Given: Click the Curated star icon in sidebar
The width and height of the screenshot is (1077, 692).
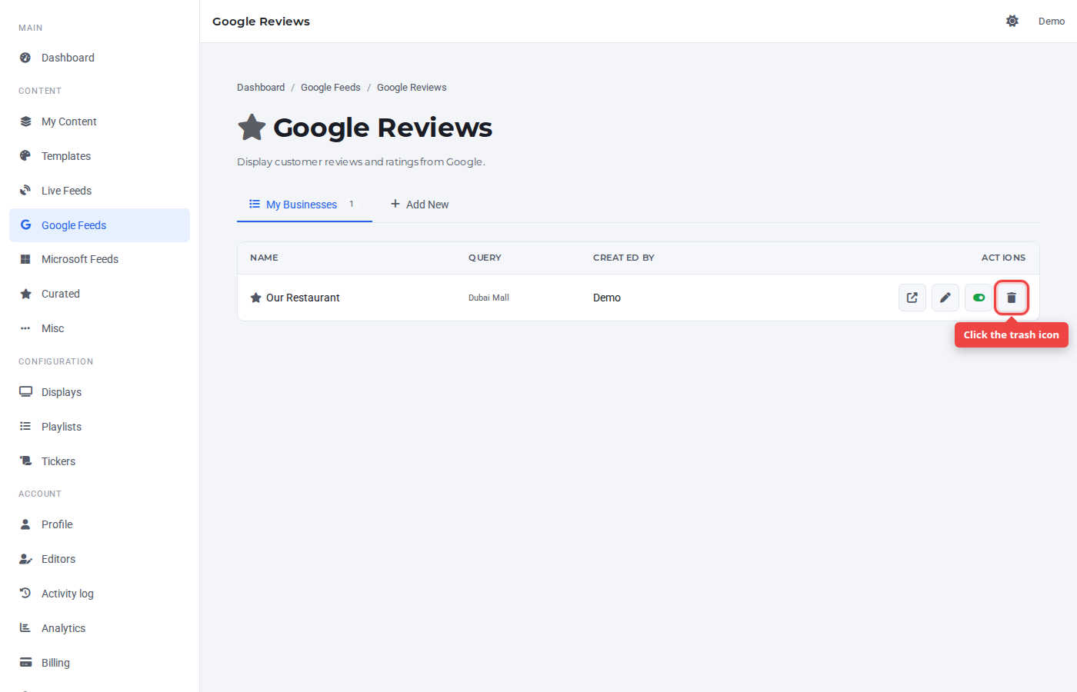Looking at the screenshot, I should tap(25, 294).
